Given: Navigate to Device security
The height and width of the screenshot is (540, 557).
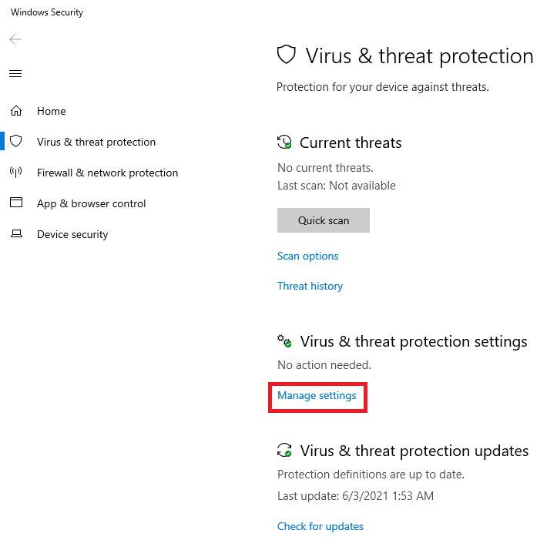Looking at the screenshot, I should tap(72, 234).
